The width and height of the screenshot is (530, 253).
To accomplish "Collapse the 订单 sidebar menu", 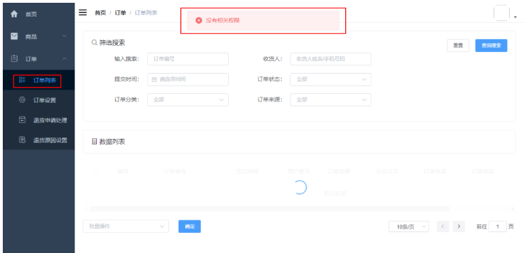I will [38, 58].
